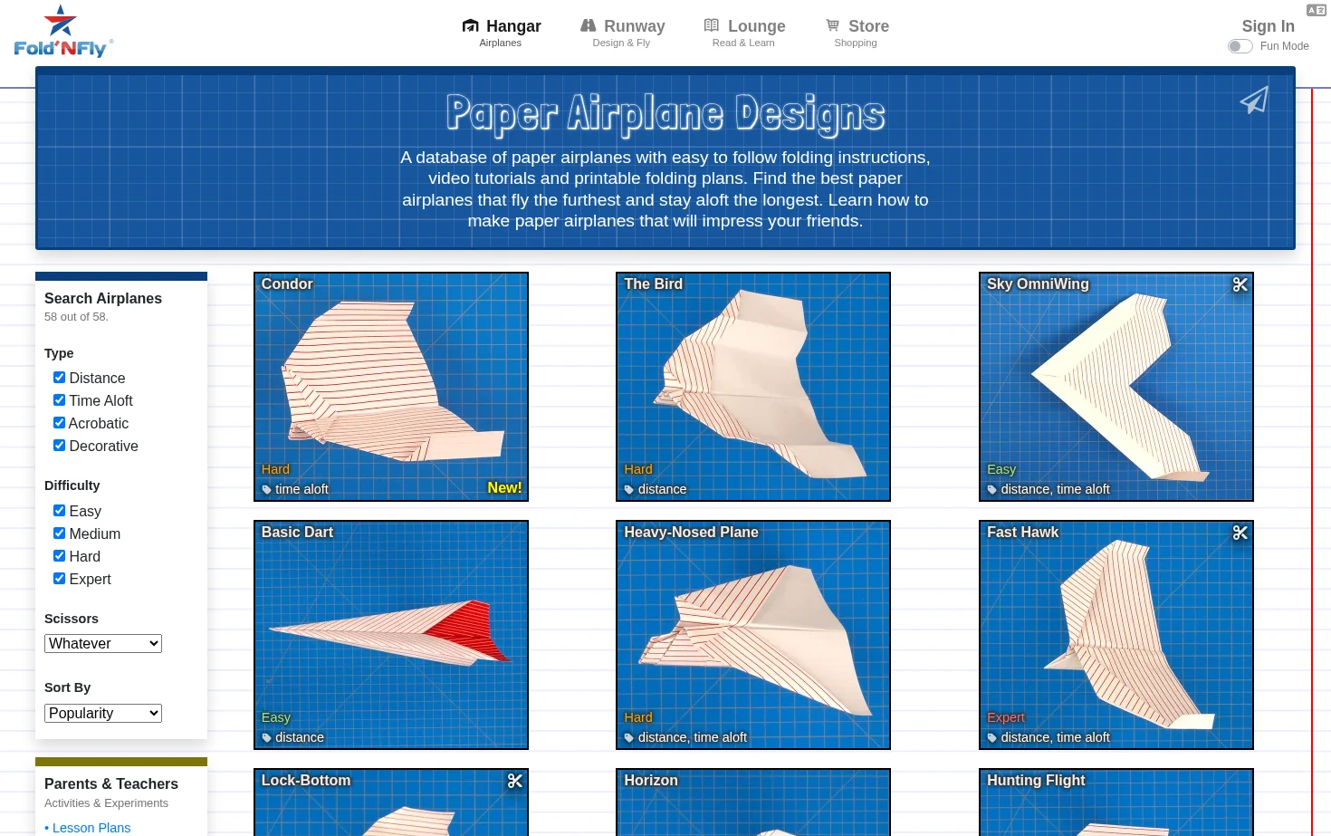The image size is (1331, 836).
Task: Go to Lounge Read & Learn
Action: click(744, 33)
